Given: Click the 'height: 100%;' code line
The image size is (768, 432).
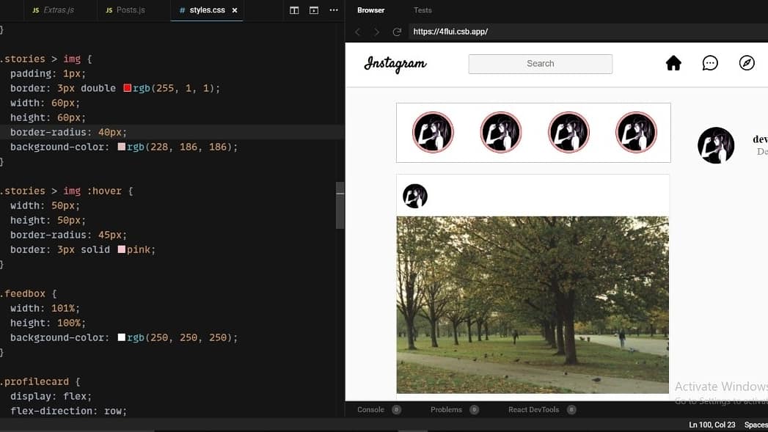Looking at the screenshot, I should (x=48, y=323).
